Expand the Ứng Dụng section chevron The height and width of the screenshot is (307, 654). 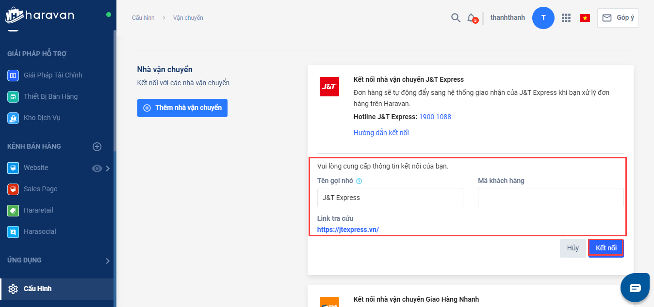(108, 261)
